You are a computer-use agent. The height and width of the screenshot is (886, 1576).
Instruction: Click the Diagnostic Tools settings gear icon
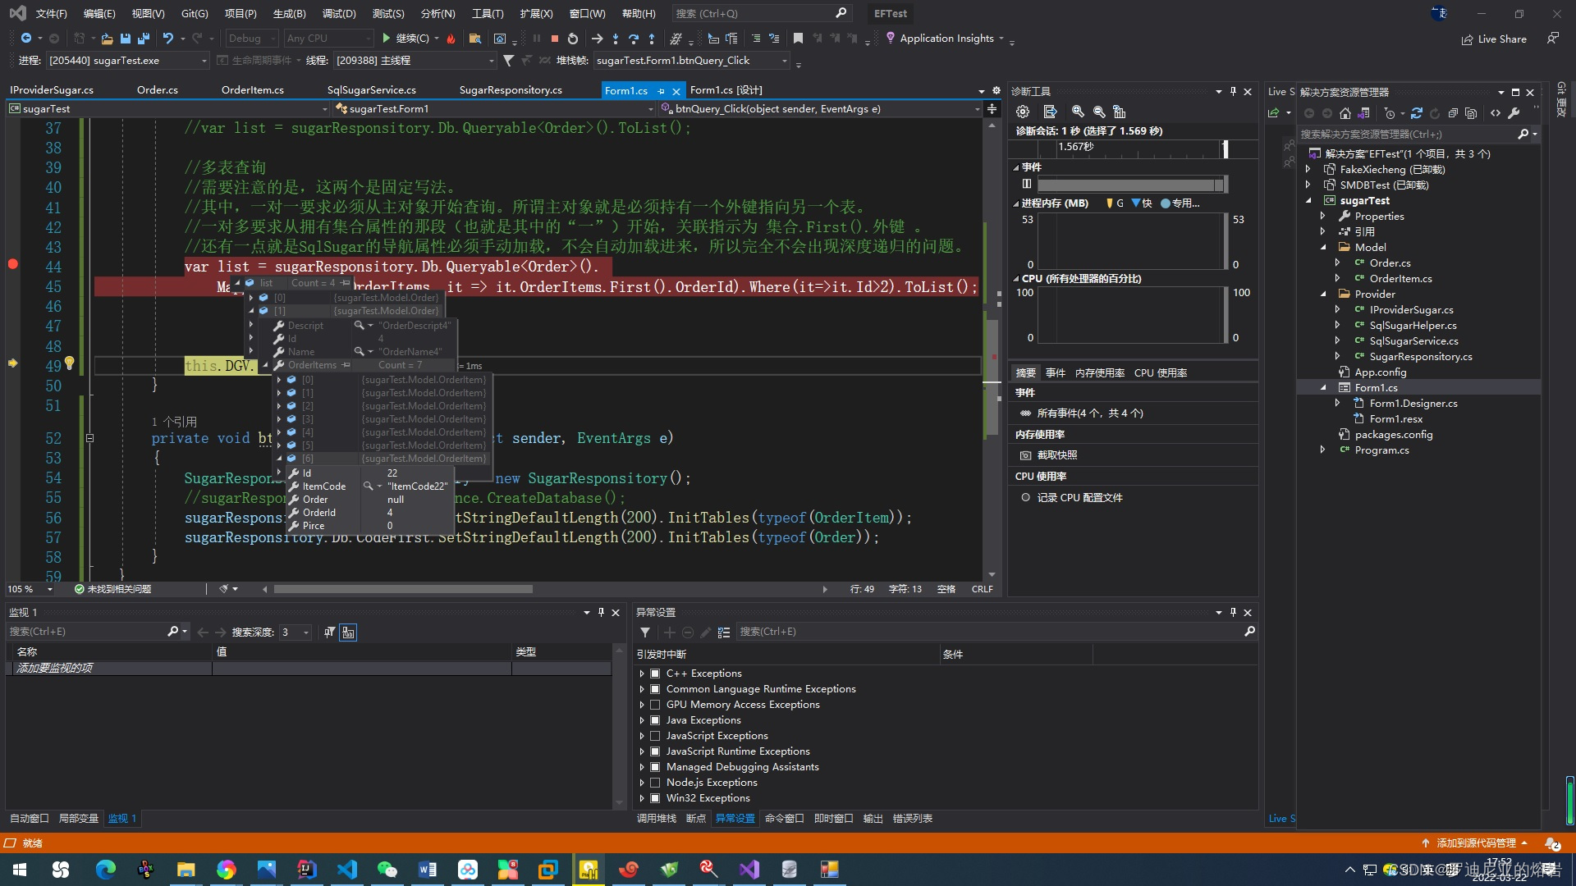pyautogui.click(x=1023, y=112)
